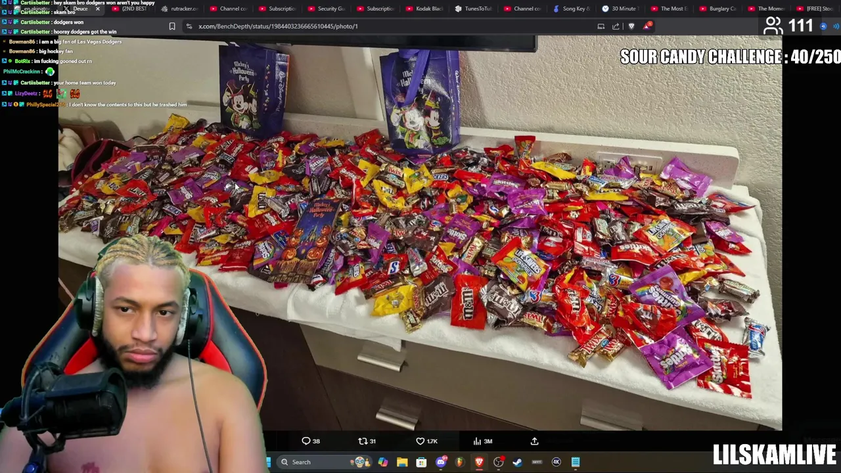Open the rutracker.org tab
The height and width of the screenshot is (473, 841).
pyautogui.click(x=179, y=9)
